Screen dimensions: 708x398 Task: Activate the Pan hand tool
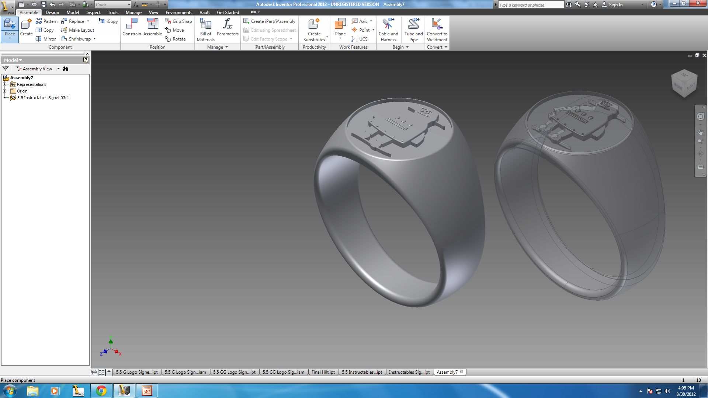701,132
